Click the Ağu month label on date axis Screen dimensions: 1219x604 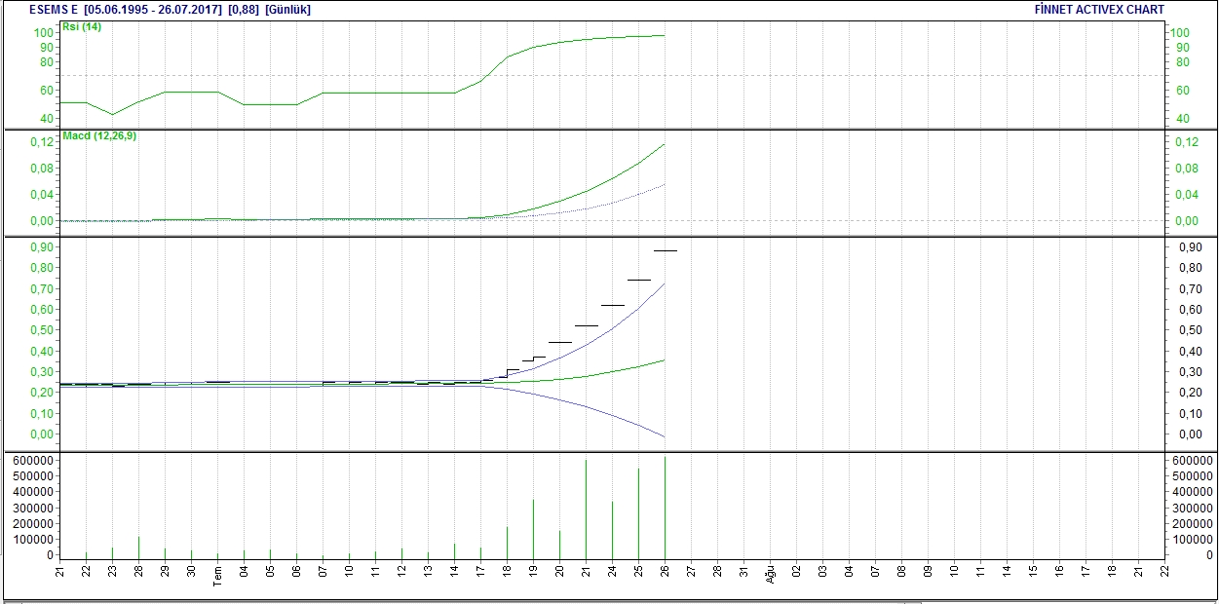pos(770,575)
